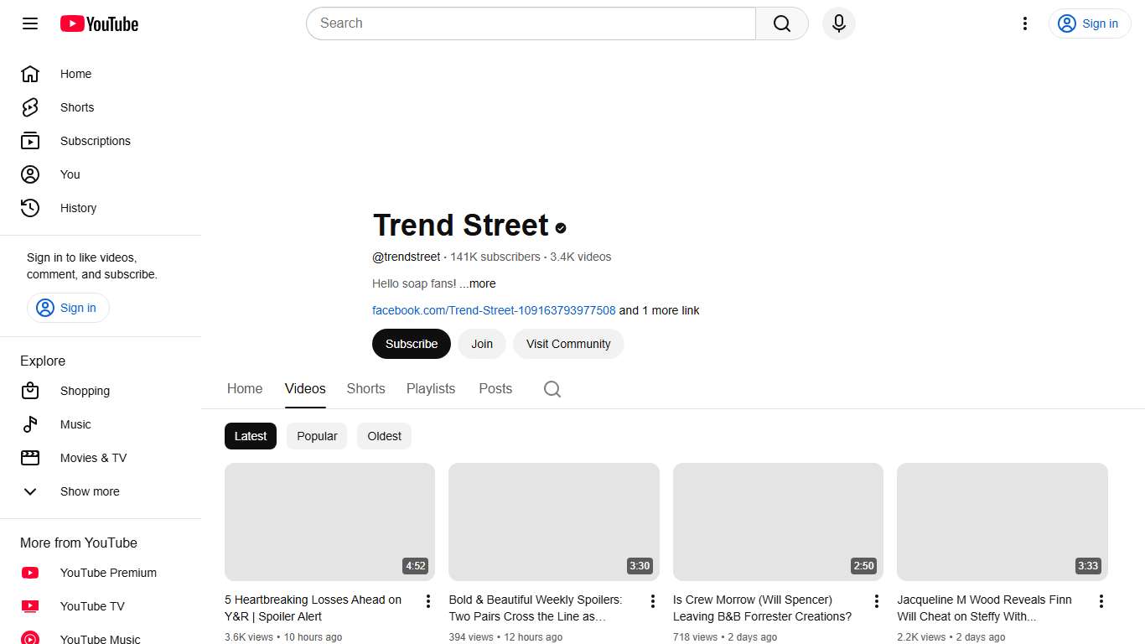
Task: Click the YouTube logo
Action: pyautogui.click(x=98, y=23)
